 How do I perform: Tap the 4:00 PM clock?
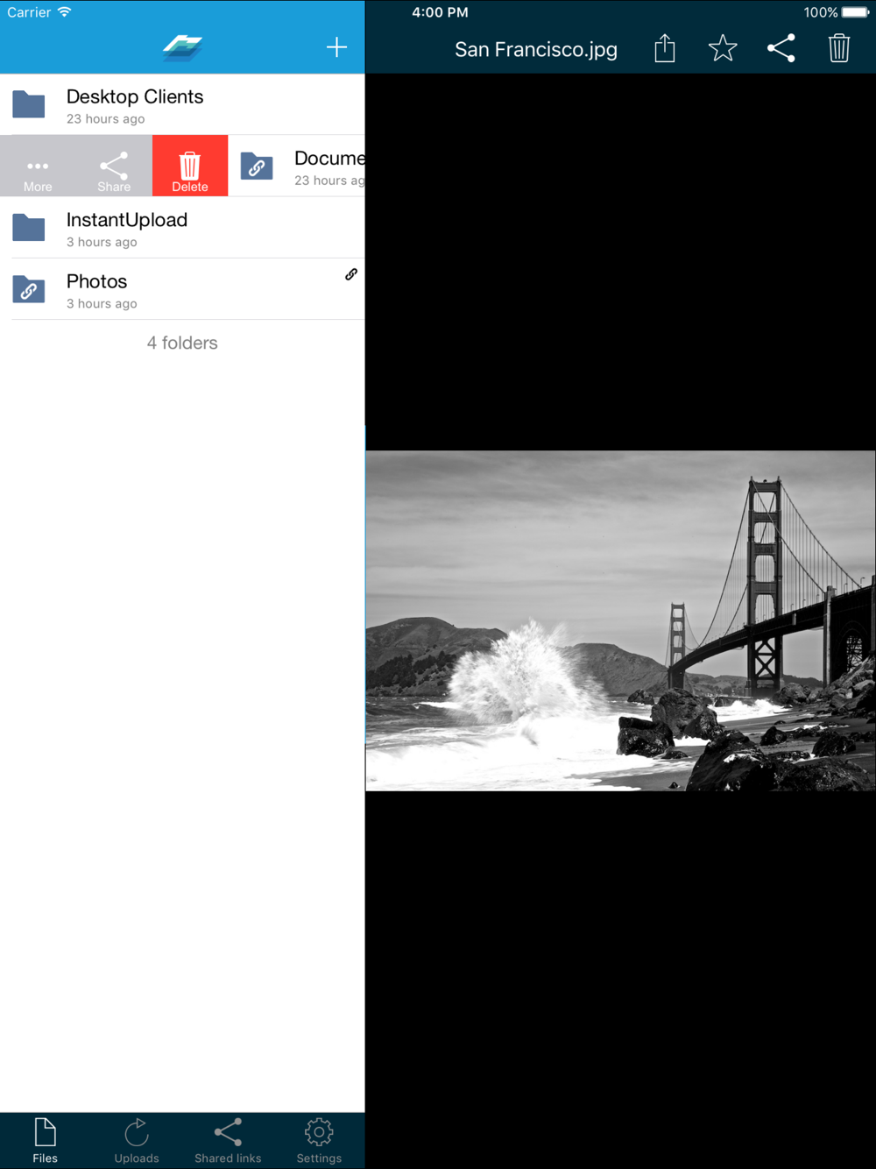click(x=440, y=12)
